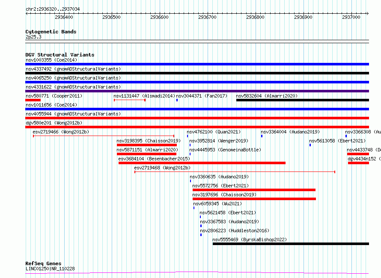Screen dimensions: 381x278
Task: Click the black bar under nsv4337492
Action: (x=197, y=73)
